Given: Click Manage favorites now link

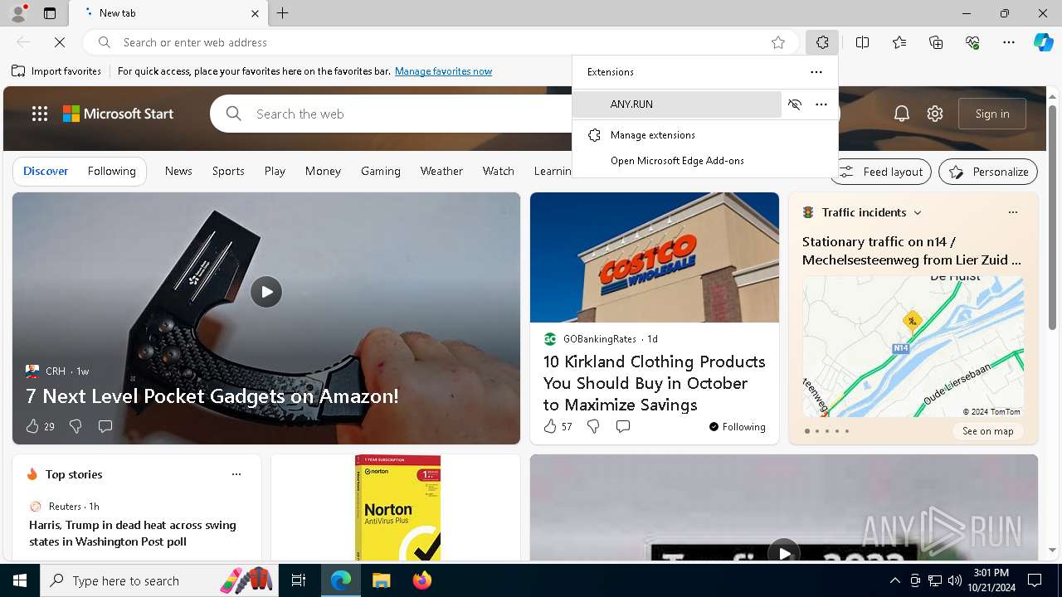Looking at the screenshot, I should (443, 71).
